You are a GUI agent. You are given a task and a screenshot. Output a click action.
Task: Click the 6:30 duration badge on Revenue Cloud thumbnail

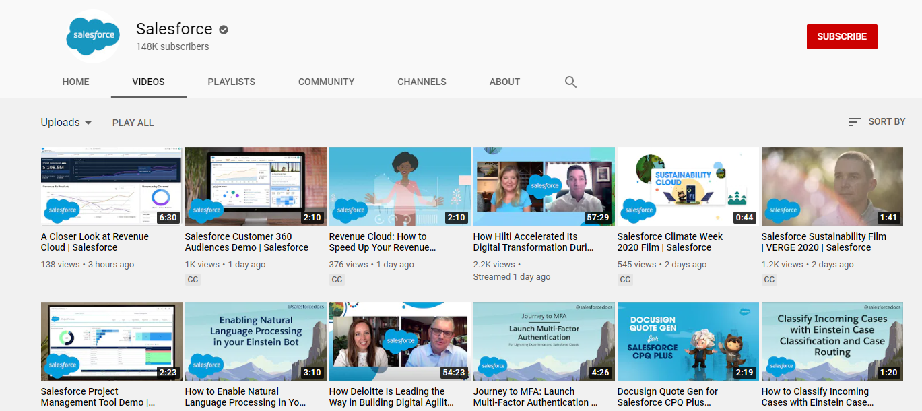168,218
